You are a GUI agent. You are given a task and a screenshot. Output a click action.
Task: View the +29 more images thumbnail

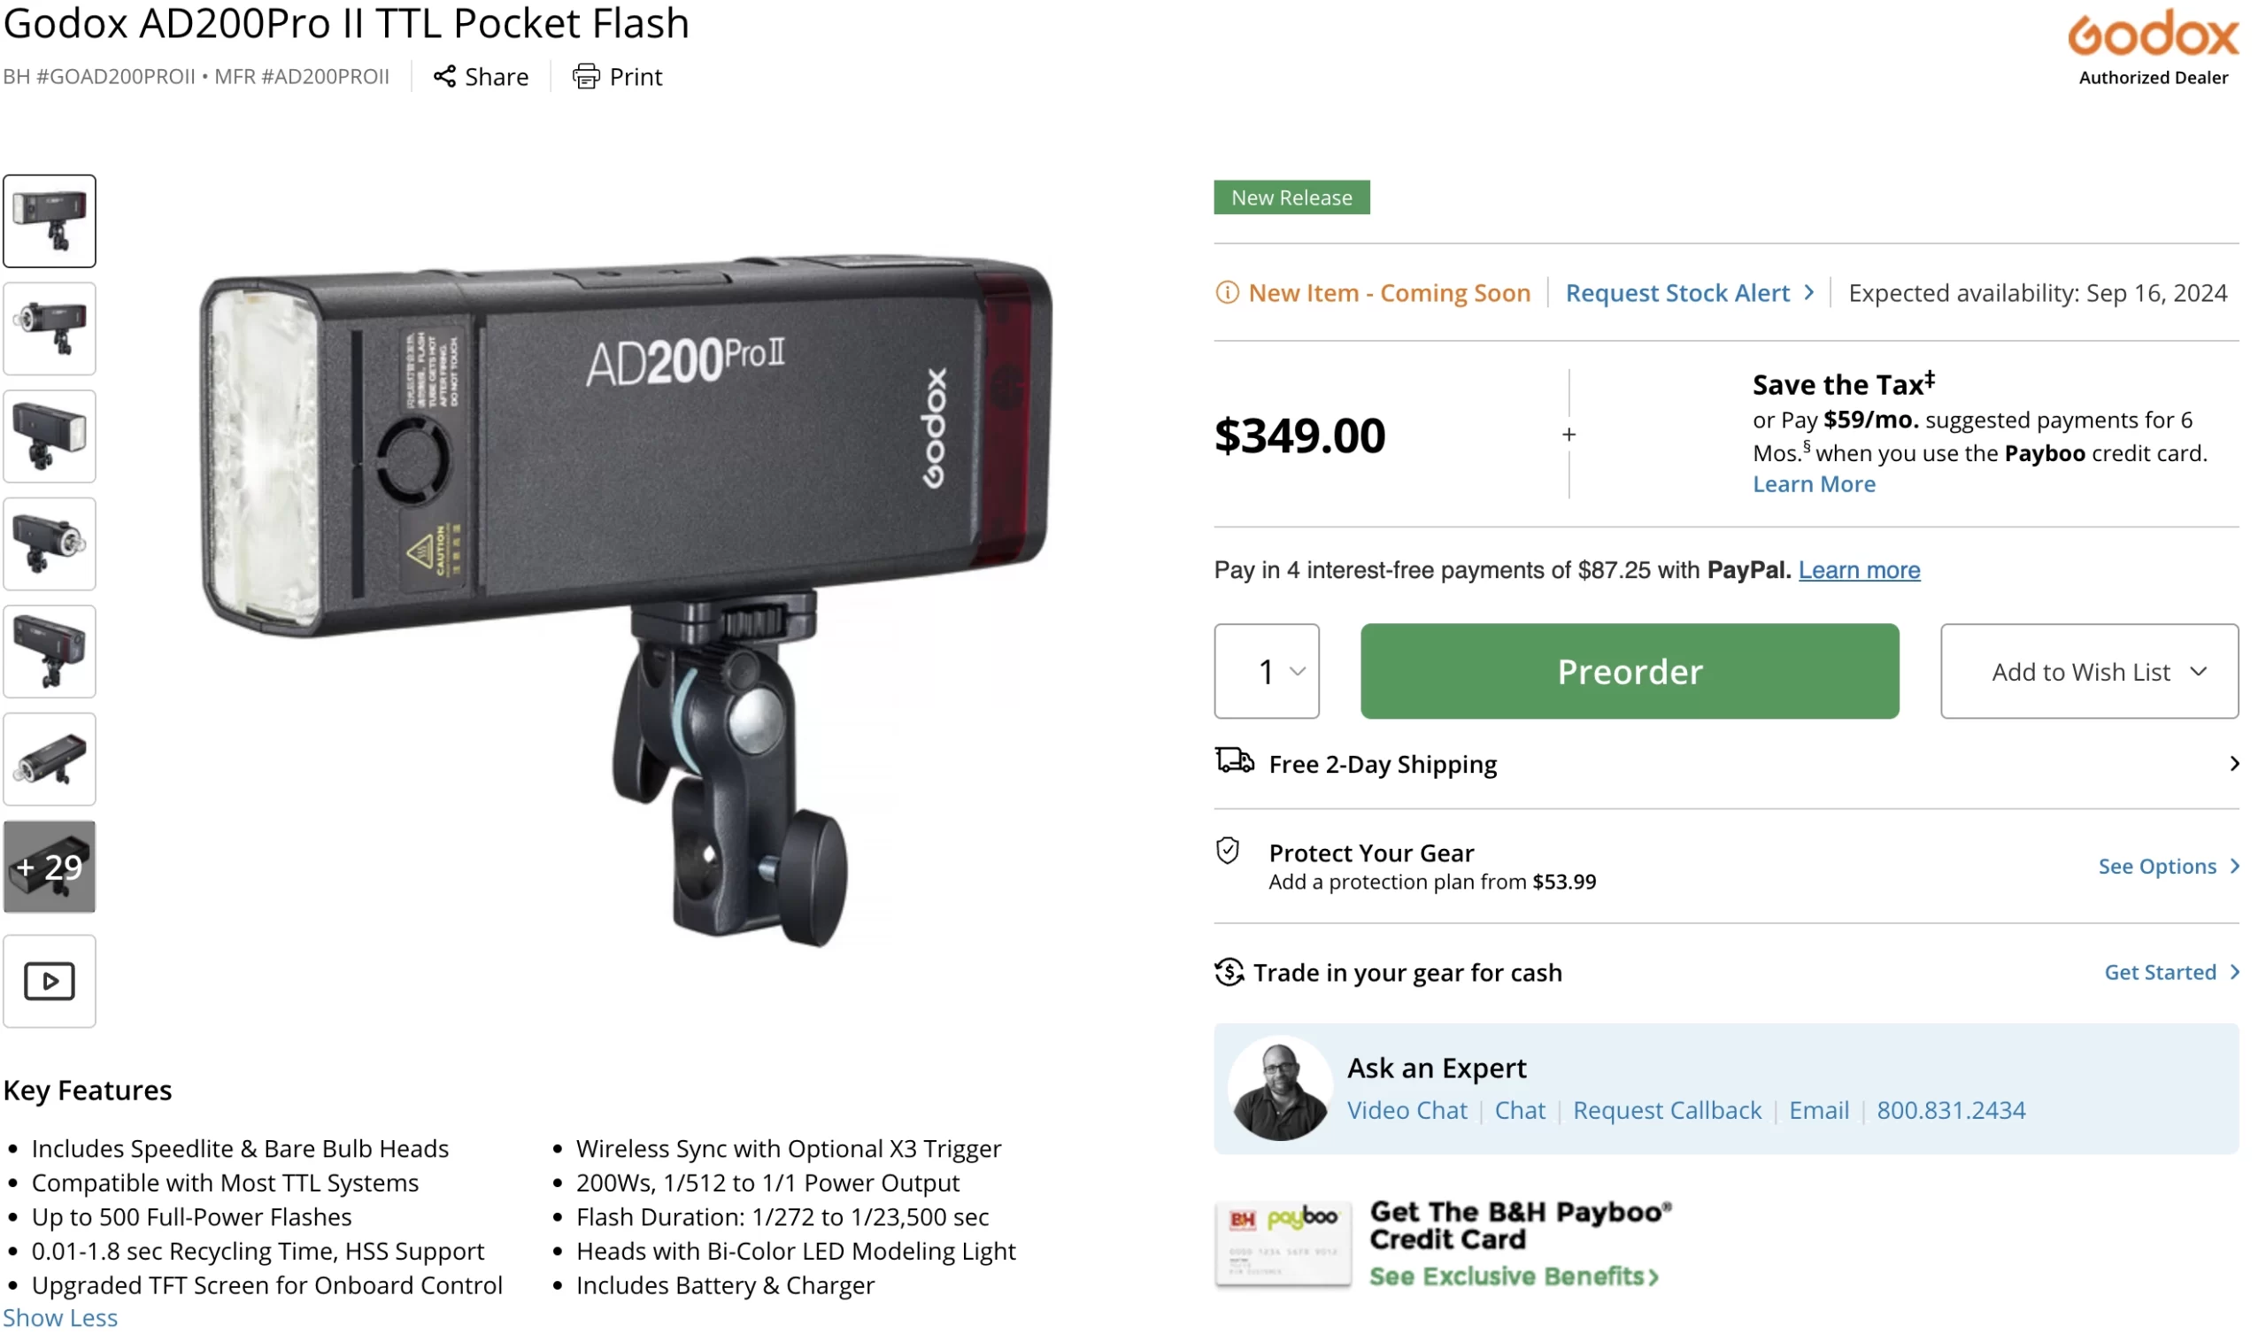coord(50,867)
